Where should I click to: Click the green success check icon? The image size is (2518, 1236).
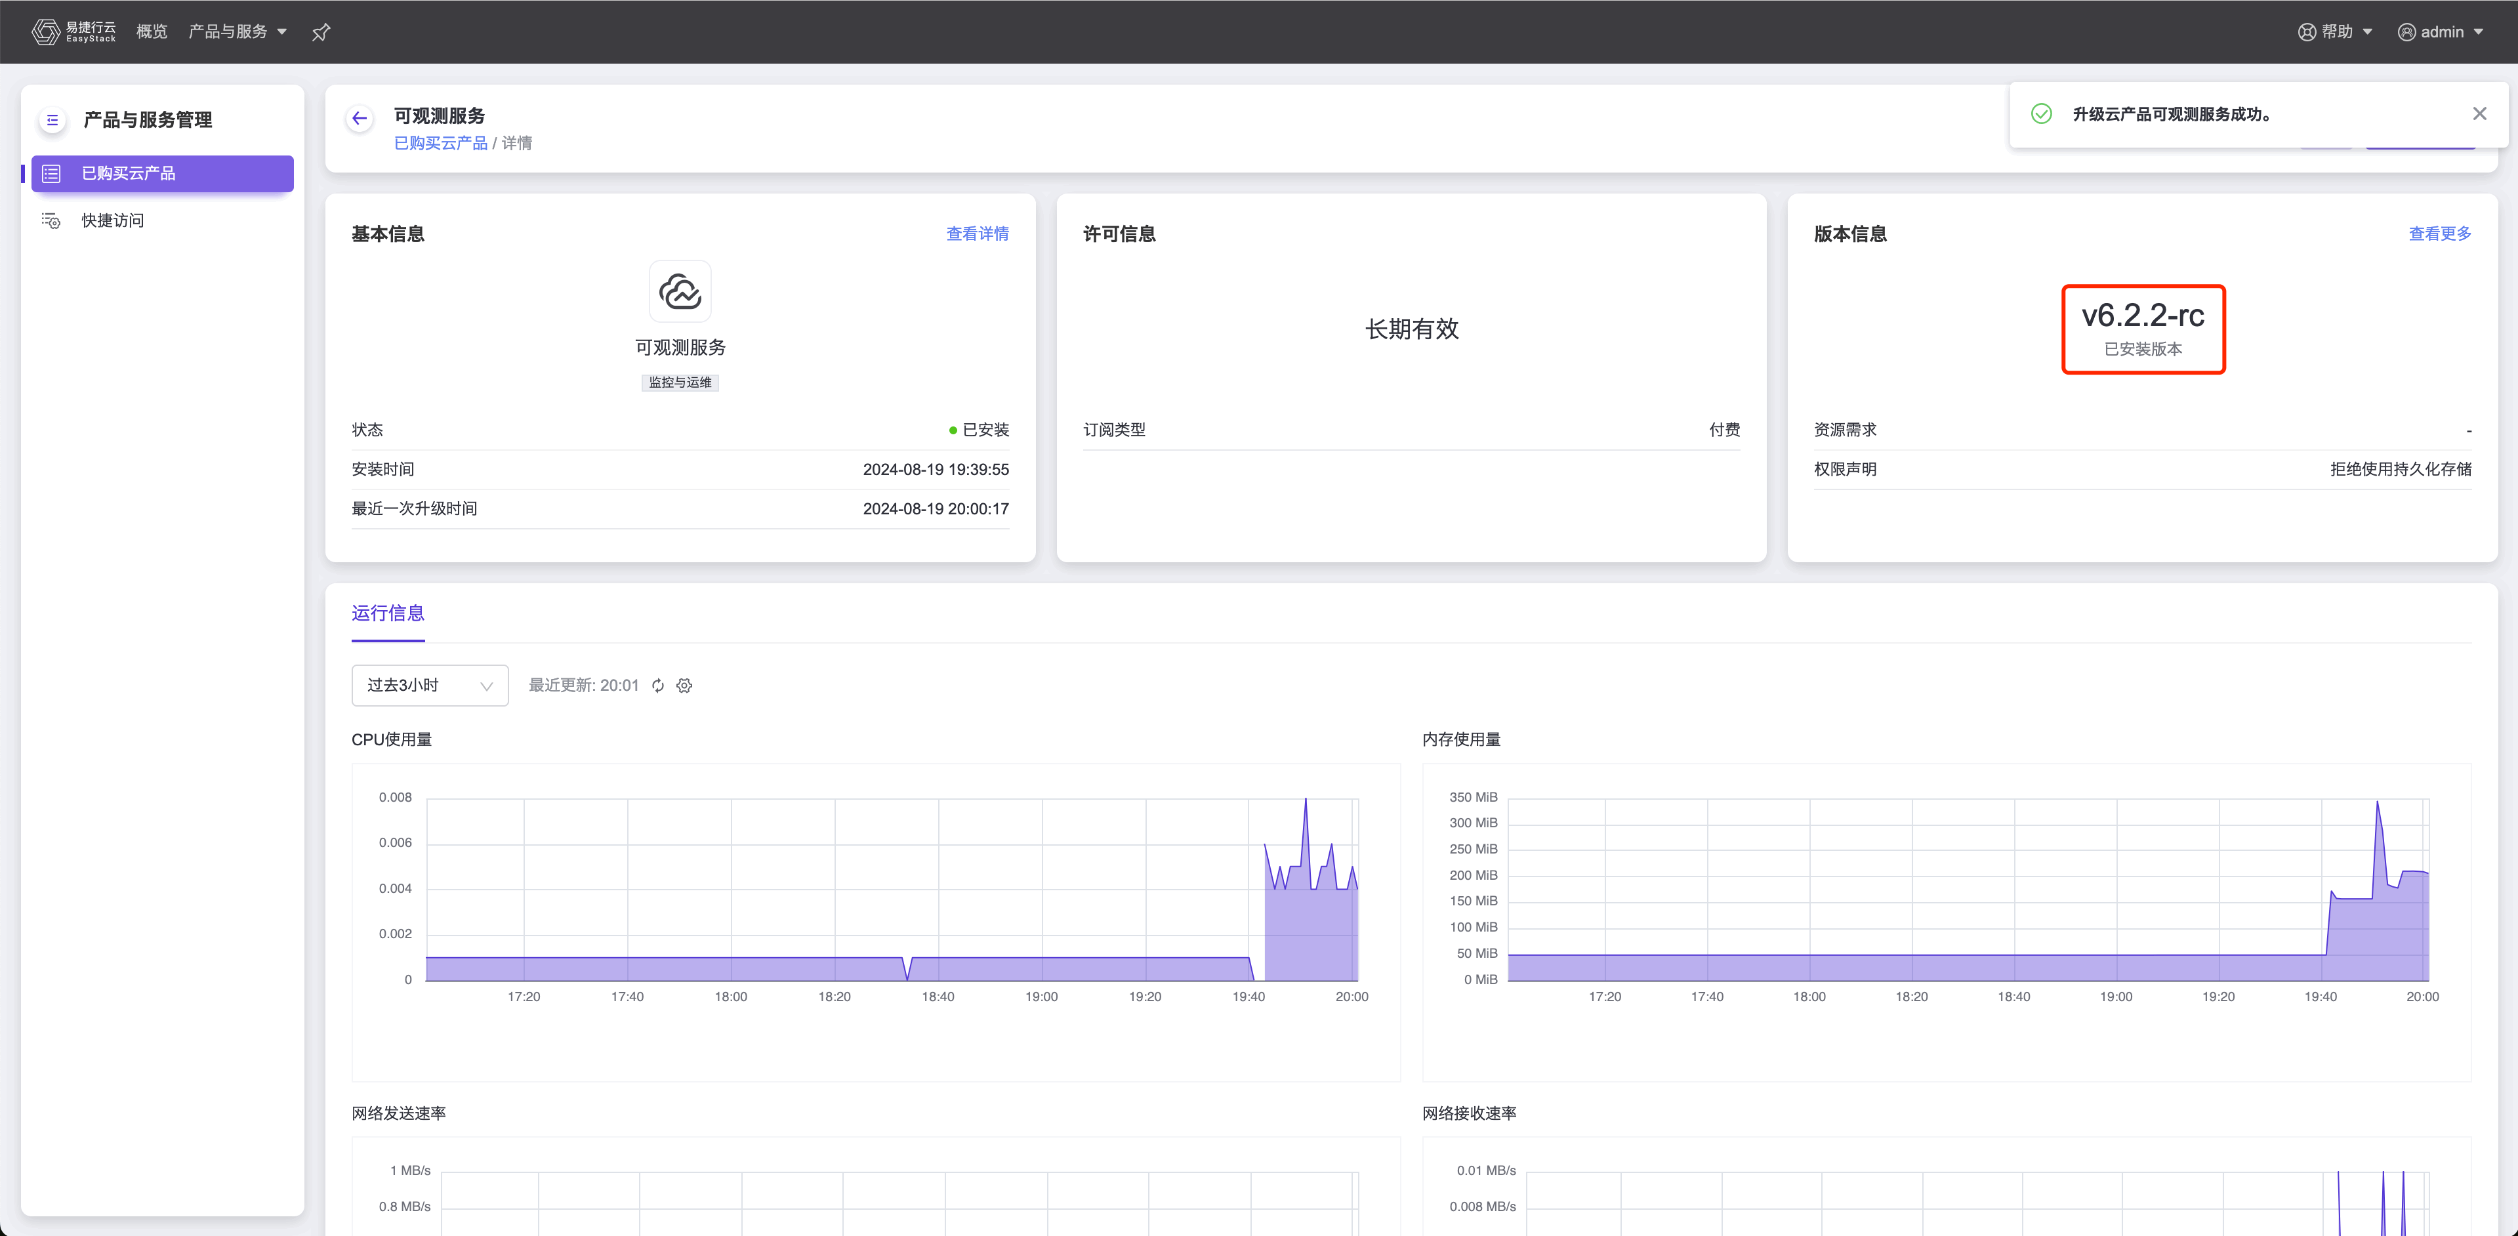click(2041, 114)
